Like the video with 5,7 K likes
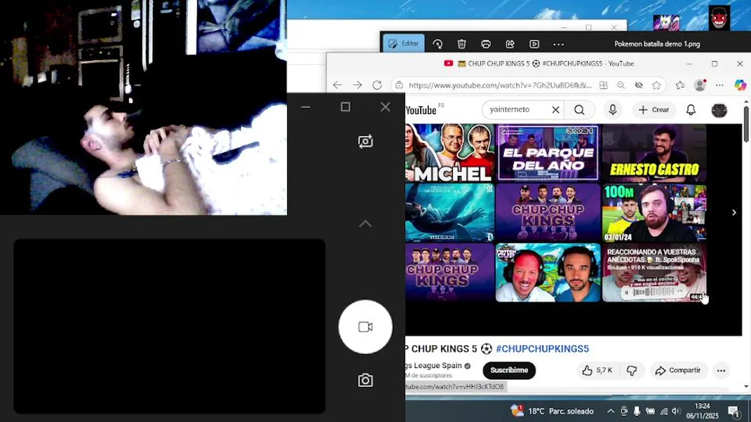The width and height of the screenshot is (751, 422). click(597, 370)
